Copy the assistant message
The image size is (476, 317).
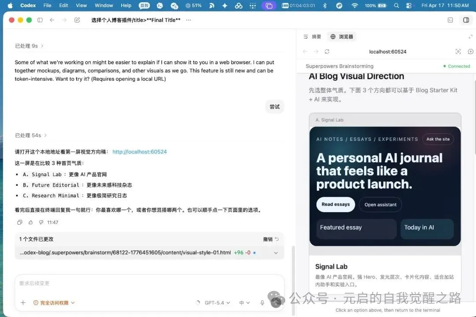[x=20, y=222]
